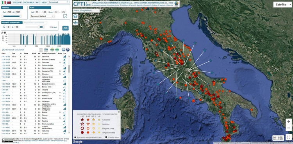
Task: Close the legend panel with its corner icon
Action: pyautogui.click(x=119, y=112)
